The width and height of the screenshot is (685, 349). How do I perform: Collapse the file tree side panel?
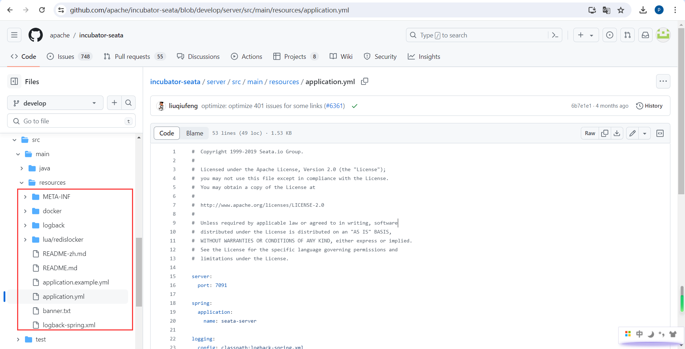click(x=14, y=82)
